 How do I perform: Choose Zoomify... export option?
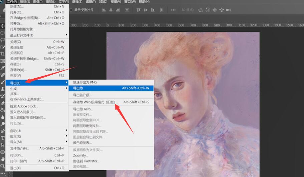coord(111,156)
